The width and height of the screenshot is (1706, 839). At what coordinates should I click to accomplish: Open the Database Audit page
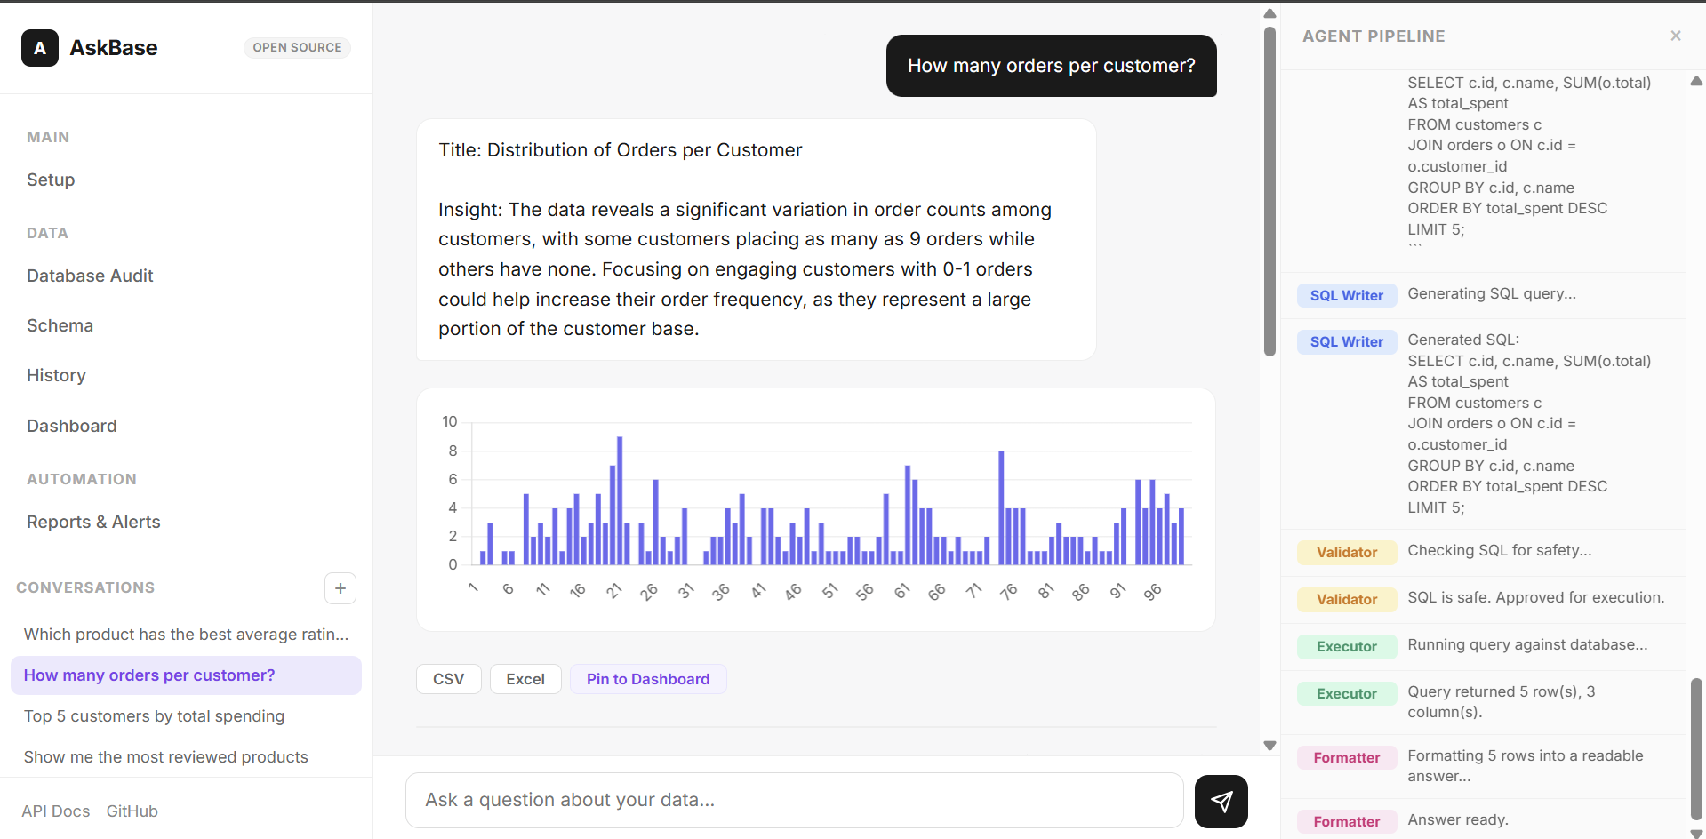[x=90, y=276]
